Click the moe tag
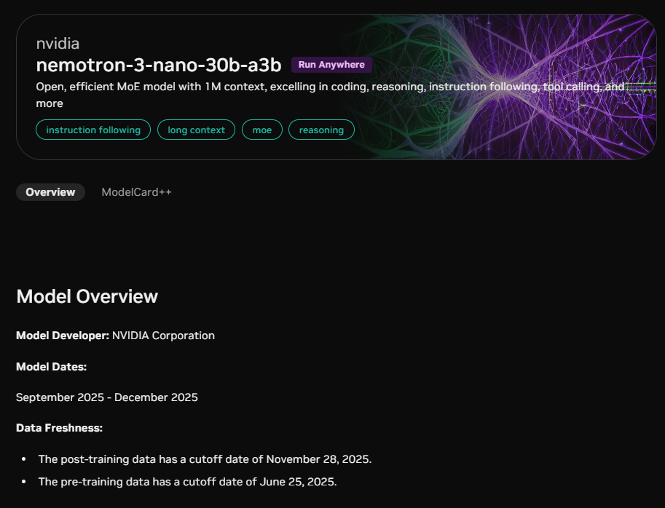 (262, 130)
